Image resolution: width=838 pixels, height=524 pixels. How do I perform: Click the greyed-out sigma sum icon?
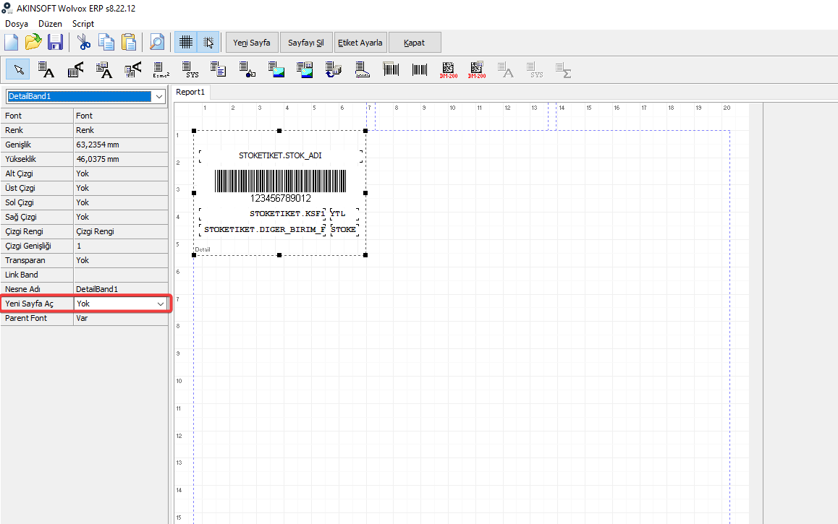tap(563, 69)
